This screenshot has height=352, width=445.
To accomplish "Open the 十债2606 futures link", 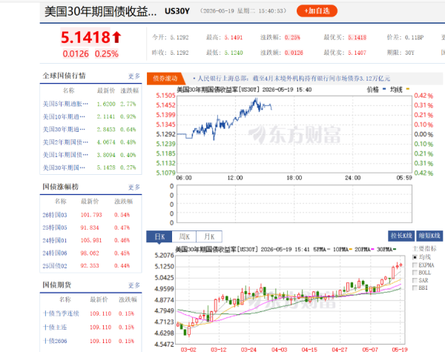I will pyautogui.click(x=55, y=341).
